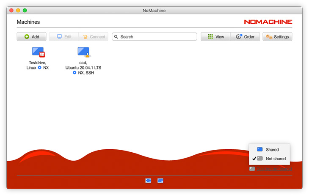Focus the Search input field
This screenshot has width=309, height=195.
[x=157, y=37]
